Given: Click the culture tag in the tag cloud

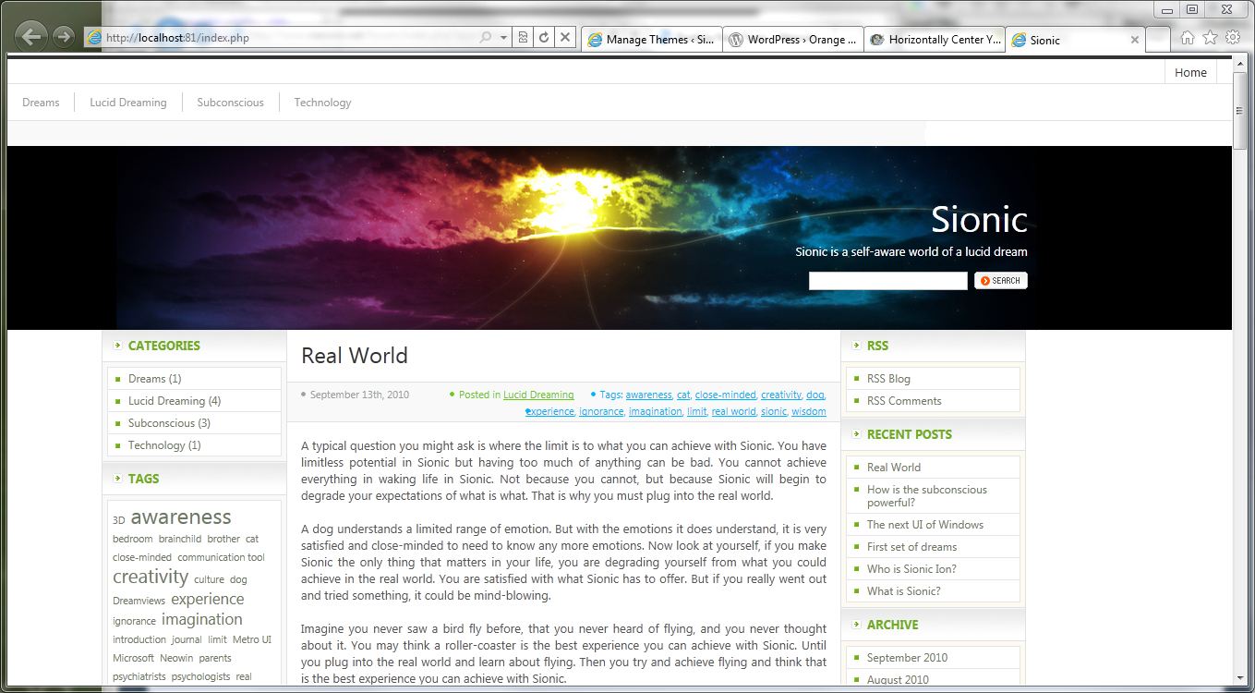Looking at the screenshot, I should (x=209, y=579).
